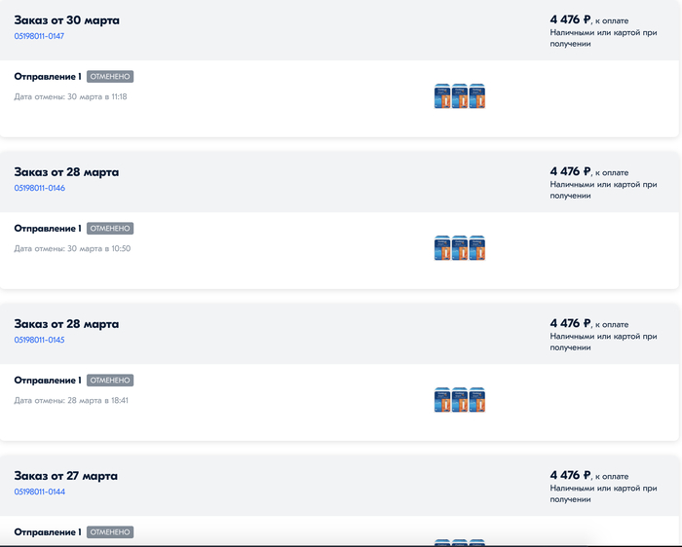Click first product thumbnail in order 0145
Image resolution: width=682 pixels, height=547 pixels.
[x=442, y=400]
